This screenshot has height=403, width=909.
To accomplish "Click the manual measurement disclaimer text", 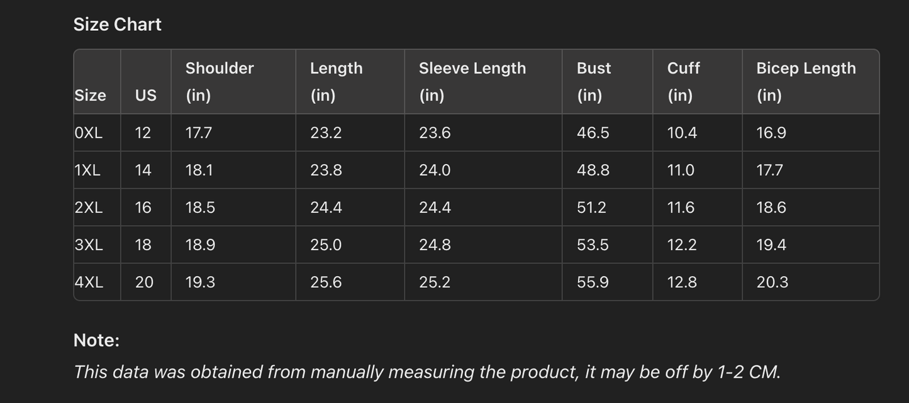I will (427, 372).
